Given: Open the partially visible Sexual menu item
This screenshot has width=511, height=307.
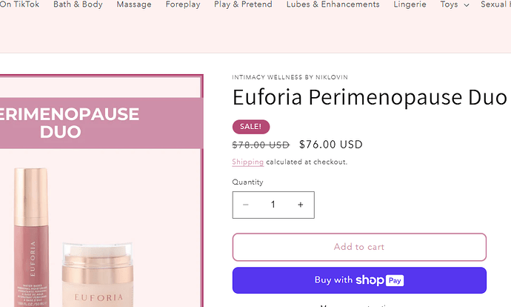Looking at the screenshot, I should [x=495, y=4].
